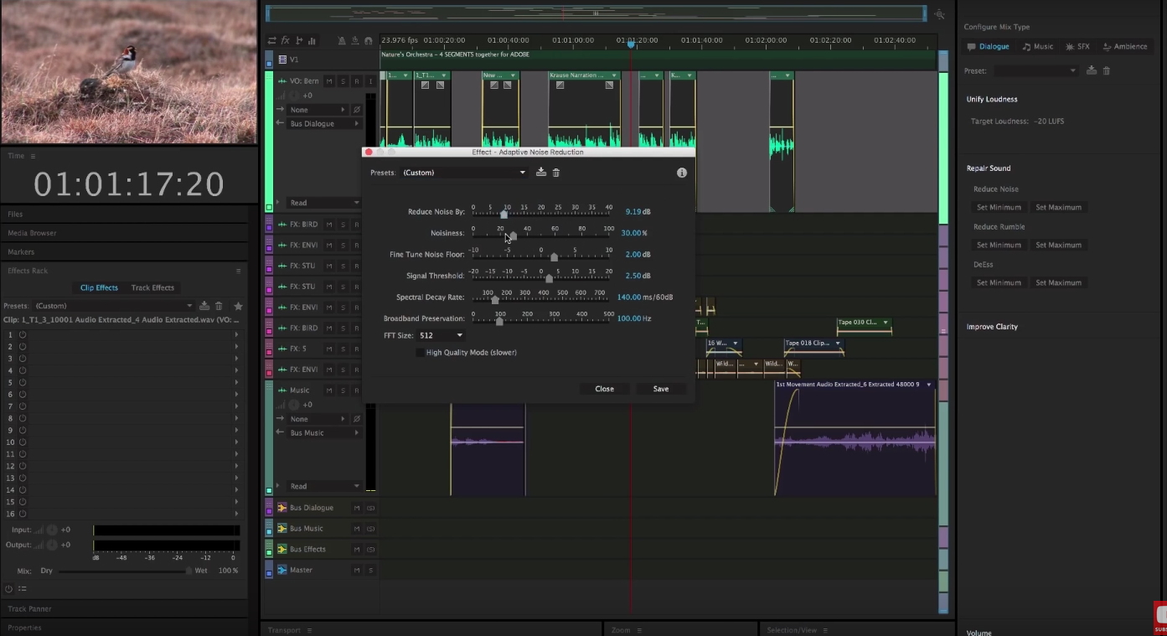Click the Effects Rack trash icon
Image resolution: width=1167 pixels, height=636 pixels.
pyautogui.click(x=219, y=306)
